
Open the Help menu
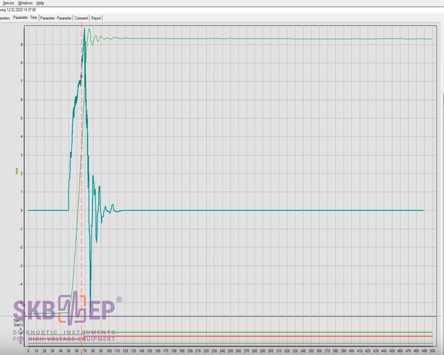point(40,3)
